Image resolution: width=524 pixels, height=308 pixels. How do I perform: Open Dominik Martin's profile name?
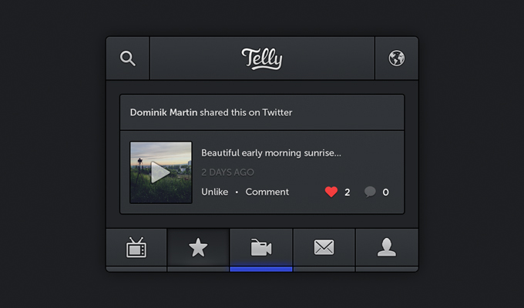(x=163, y=112)
